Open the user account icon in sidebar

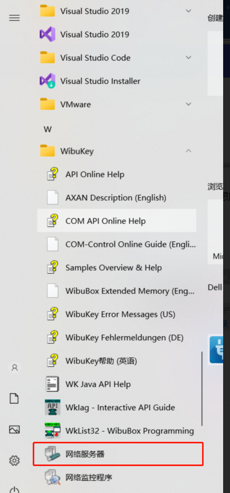pyautogui.click(x=14, y=367)
